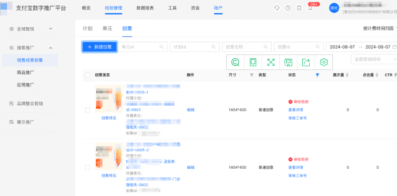Screen dimensions: 397x196
Task: Filter by 尺寸 column funnel icon
Action: (x=251, y=75)
